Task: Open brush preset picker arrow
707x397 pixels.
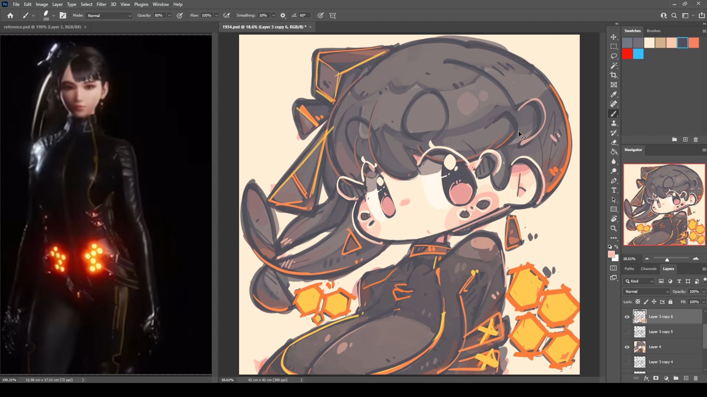Action: point(53,15)
